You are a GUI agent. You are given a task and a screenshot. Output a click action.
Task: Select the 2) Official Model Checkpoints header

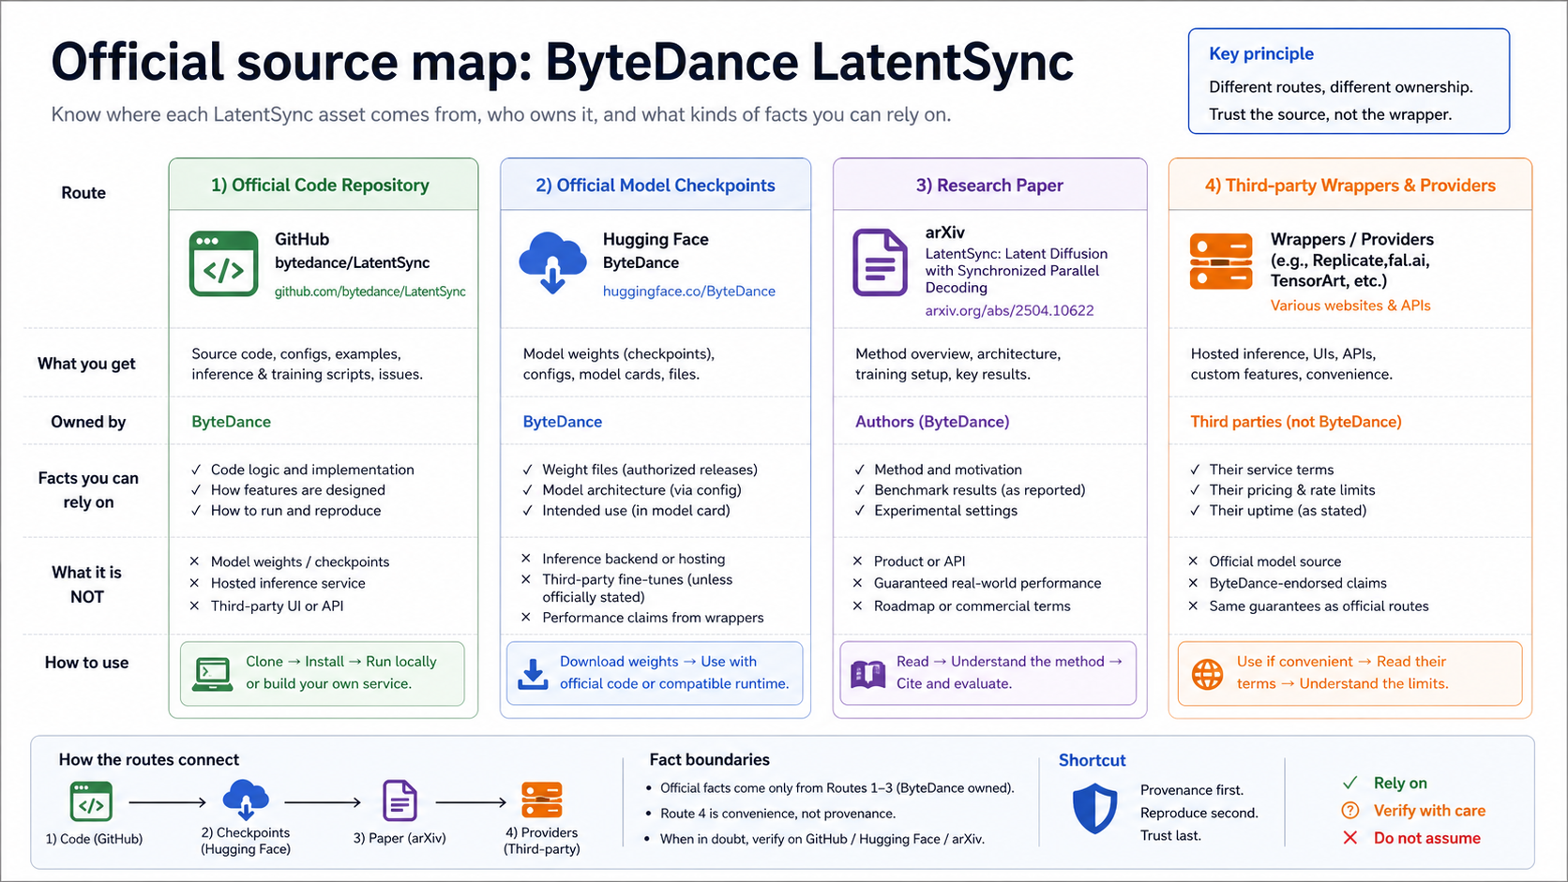656,186
